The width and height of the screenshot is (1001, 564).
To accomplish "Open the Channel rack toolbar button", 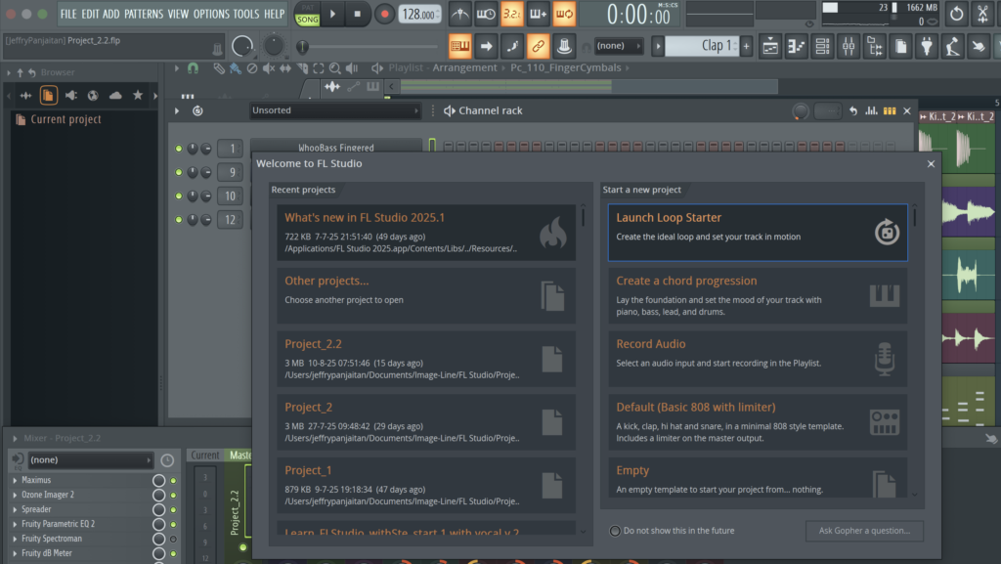I will pos(822,45).
